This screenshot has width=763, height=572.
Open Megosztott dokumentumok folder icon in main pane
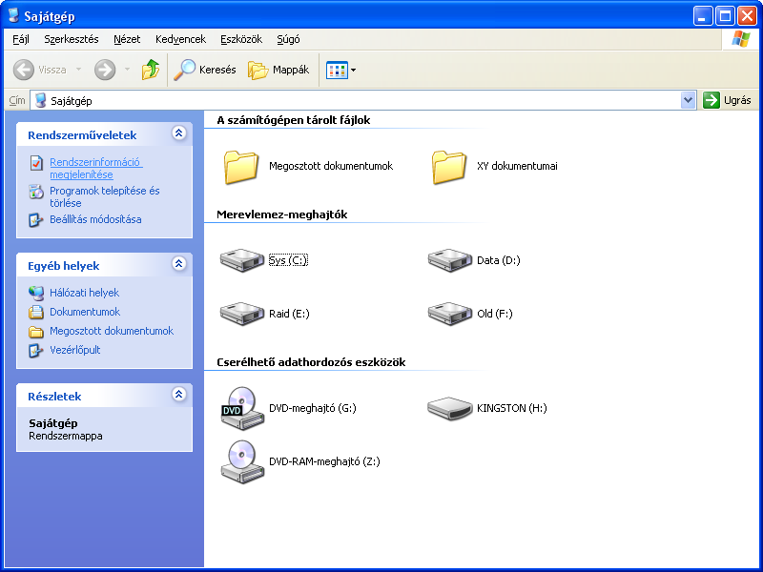point(241,167)
